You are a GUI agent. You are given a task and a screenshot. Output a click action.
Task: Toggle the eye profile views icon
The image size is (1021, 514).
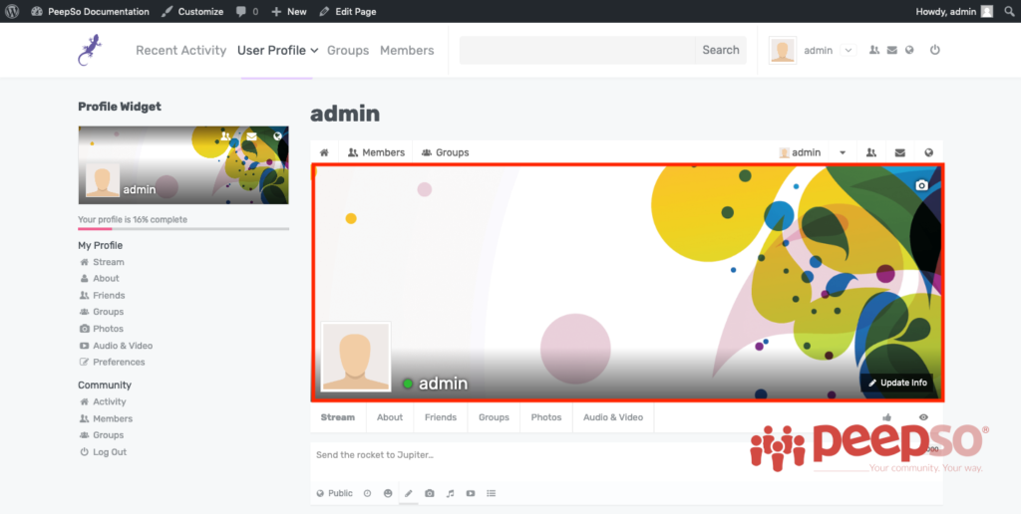[x=923, y=417]
